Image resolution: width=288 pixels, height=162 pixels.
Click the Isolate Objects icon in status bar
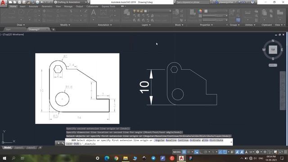pos(275,152)
